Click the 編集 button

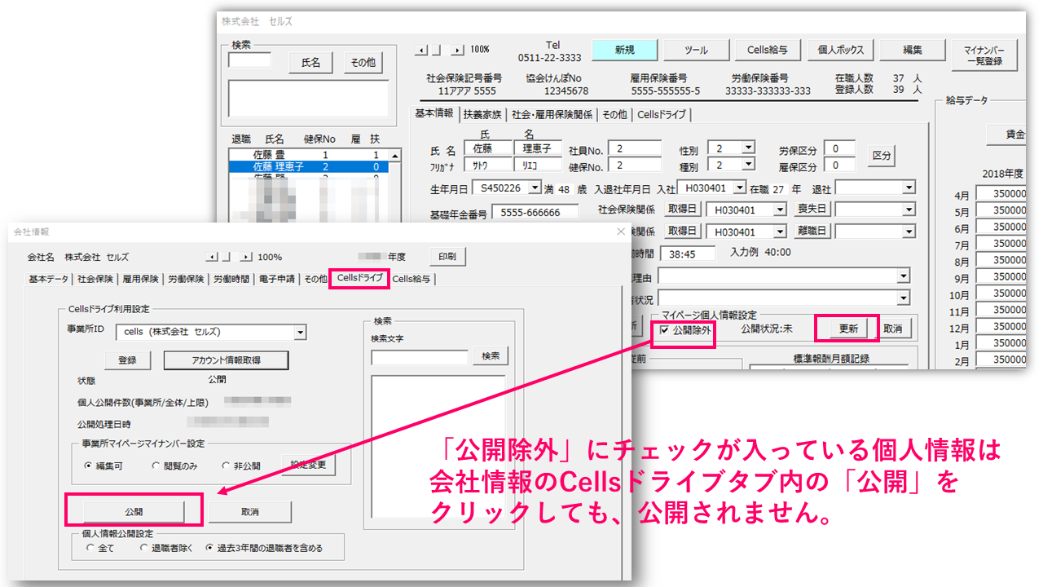[x=912, y=50]
